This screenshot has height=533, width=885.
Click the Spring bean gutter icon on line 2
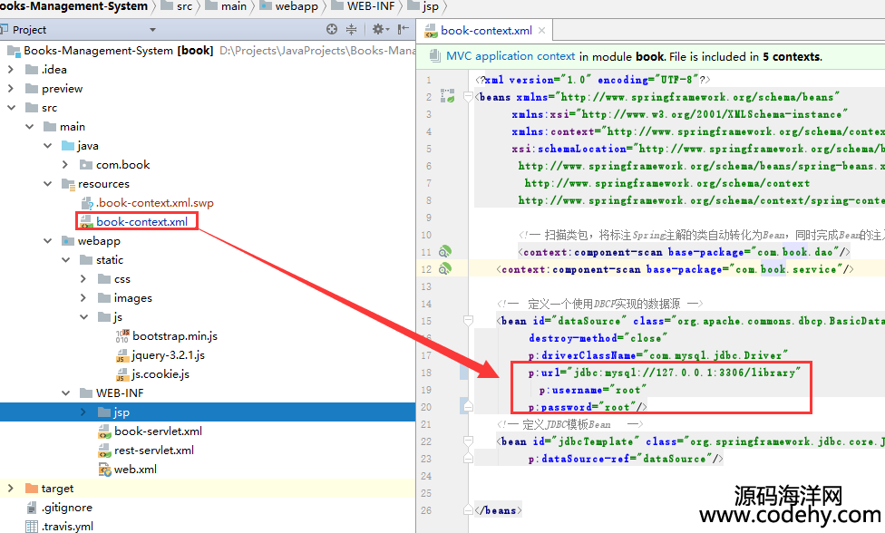[448, 96]
